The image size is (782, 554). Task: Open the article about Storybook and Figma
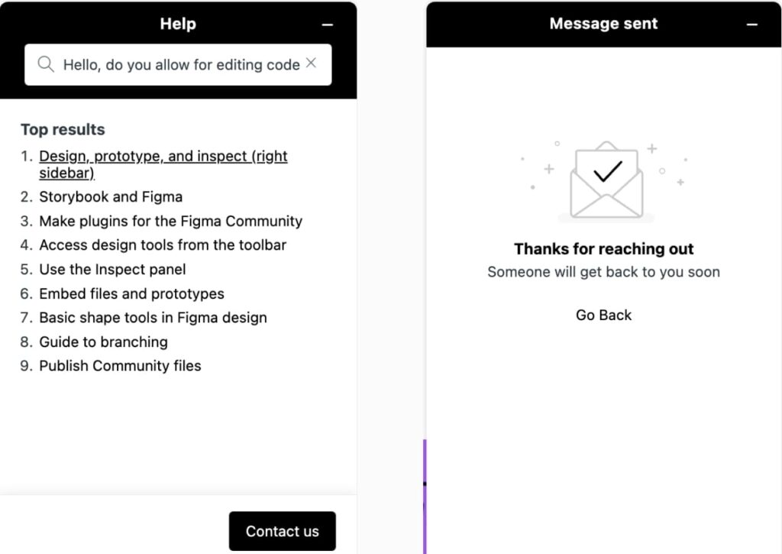111,196
